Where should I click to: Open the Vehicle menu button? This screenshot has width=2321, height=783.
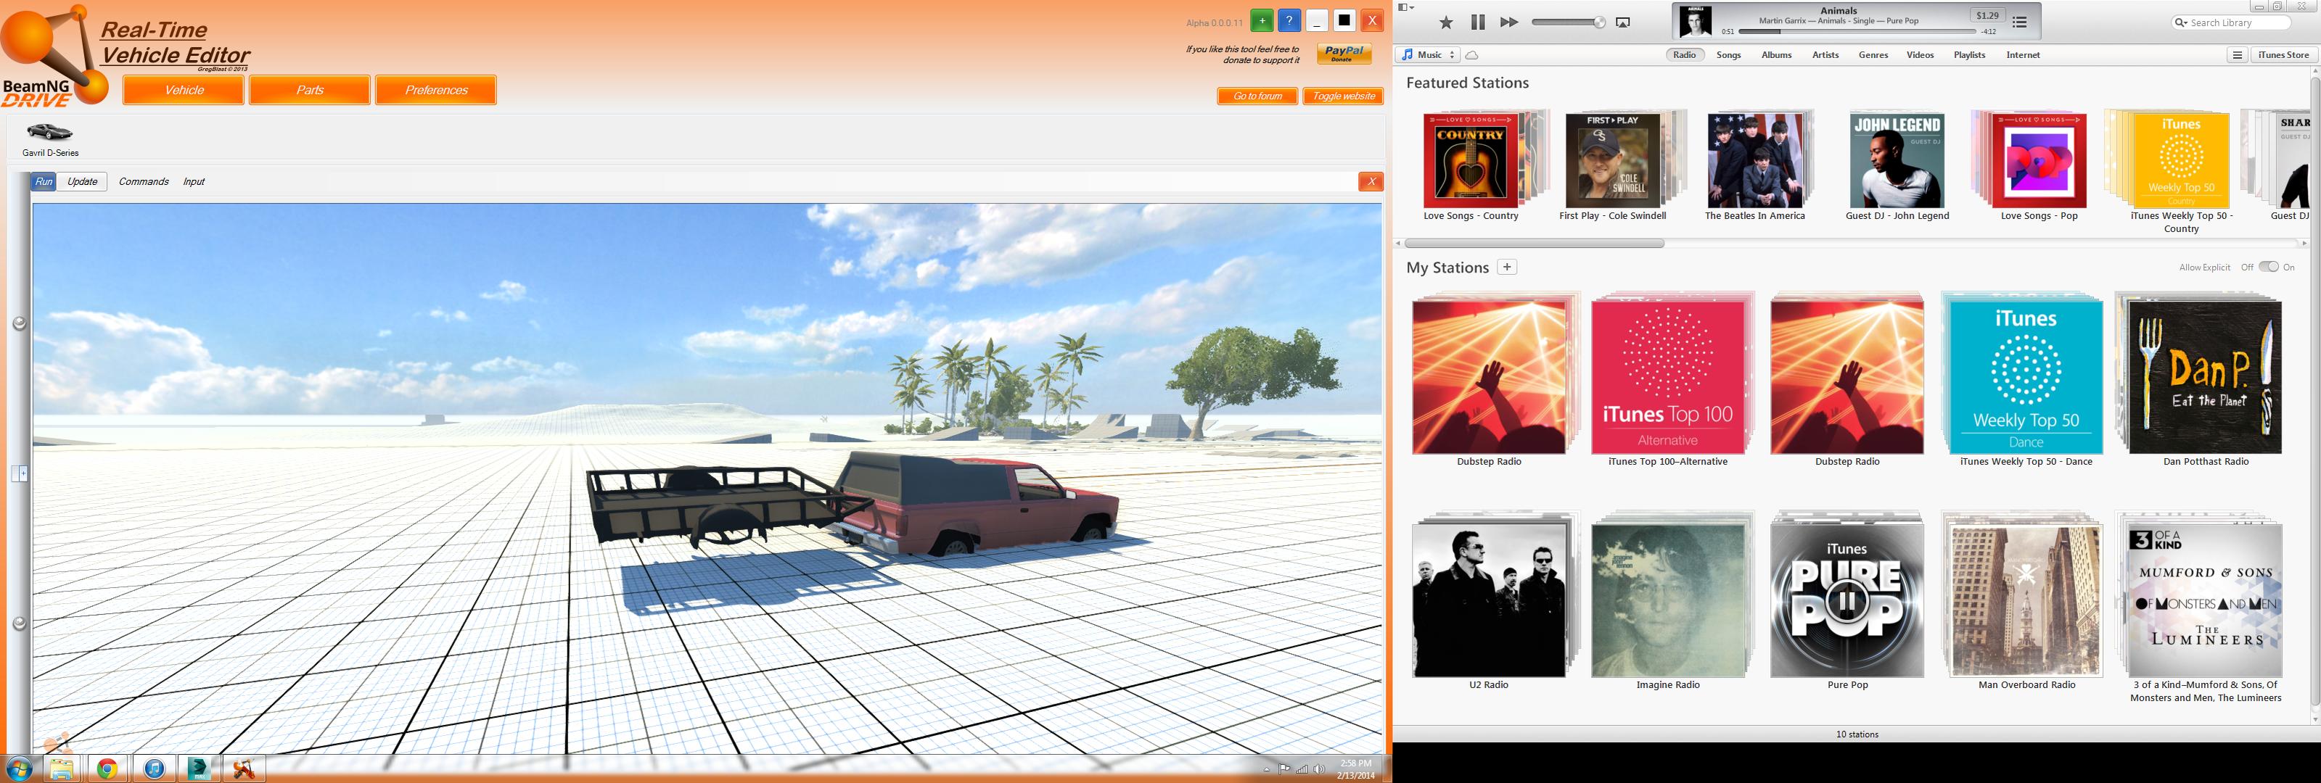[x=183, y=90]
